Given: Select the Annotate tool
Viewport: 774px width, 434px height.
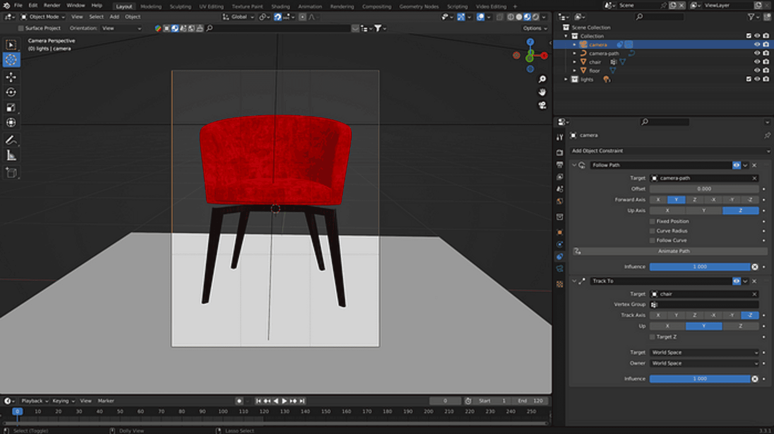Looking at the screenshot, I should click(x=12, y=139).
